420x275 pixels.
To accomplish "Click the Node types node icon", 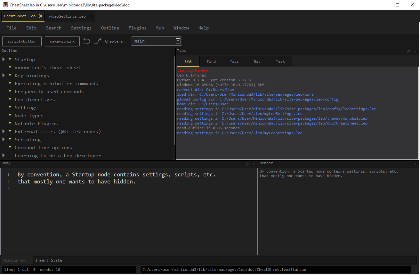I will tap(10, 116).
